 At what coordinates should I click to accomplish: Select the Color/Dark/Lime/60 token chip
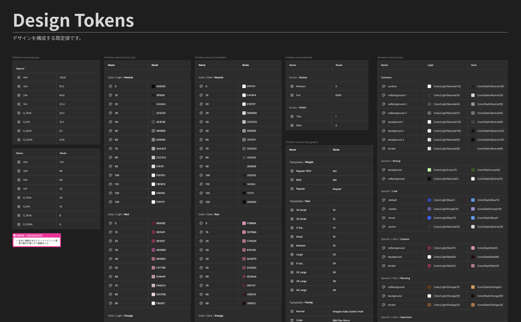pyautogui.click(x=488, y=170)
